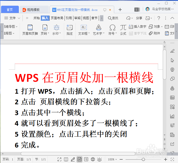The width and height of the screenshot is (178, 163).
Task: Switch to web layout globe icon
Action: click(93, 159)
